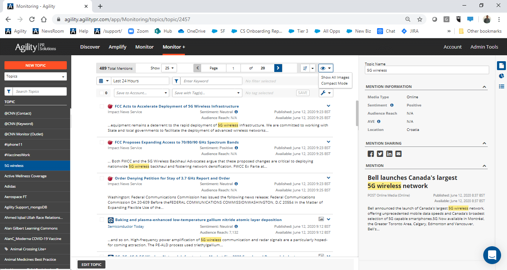Click image icon on Baking and plasma-enhanced mention

(x=321, y=219)
